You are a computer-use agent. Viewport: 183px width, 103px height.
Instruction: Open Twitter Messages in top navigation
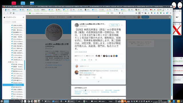(x=78, y=17)
